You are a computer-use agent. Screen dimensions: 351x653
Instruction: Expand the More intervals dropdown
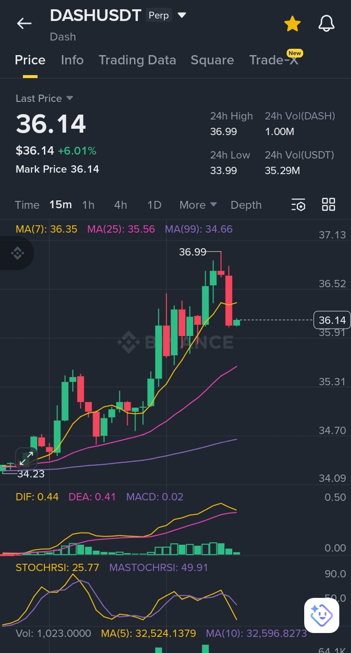198,205
